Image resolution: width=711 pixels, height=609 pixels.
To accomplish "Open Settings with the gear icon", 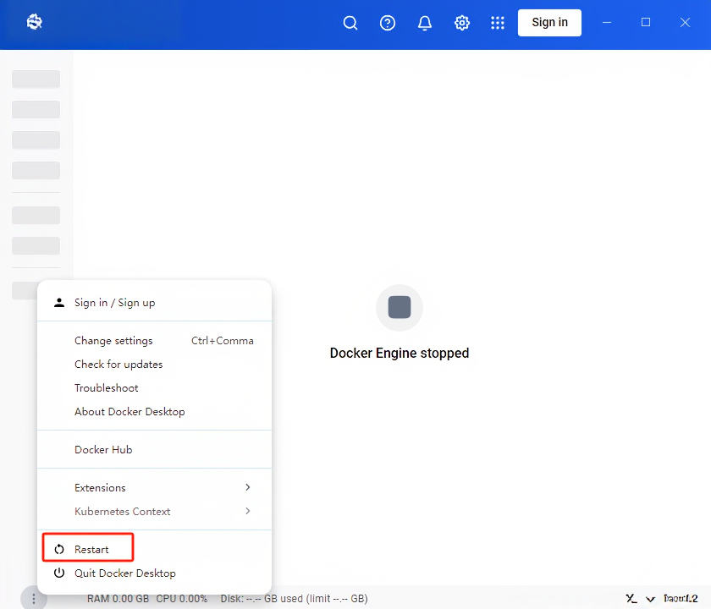I will click(462, 23).
